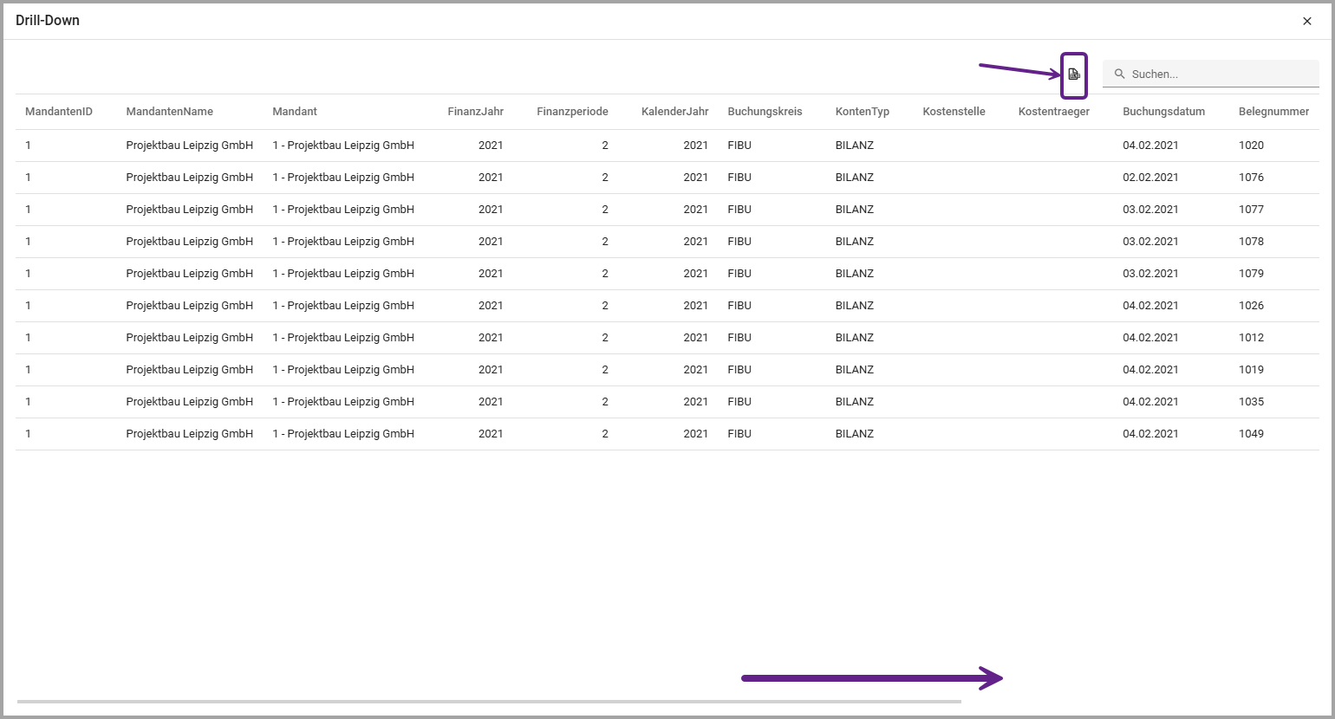This screenshot has height=719, width=1335.
Task: Sort by KalenderJahr column header
Action: (x=674, y=112)
